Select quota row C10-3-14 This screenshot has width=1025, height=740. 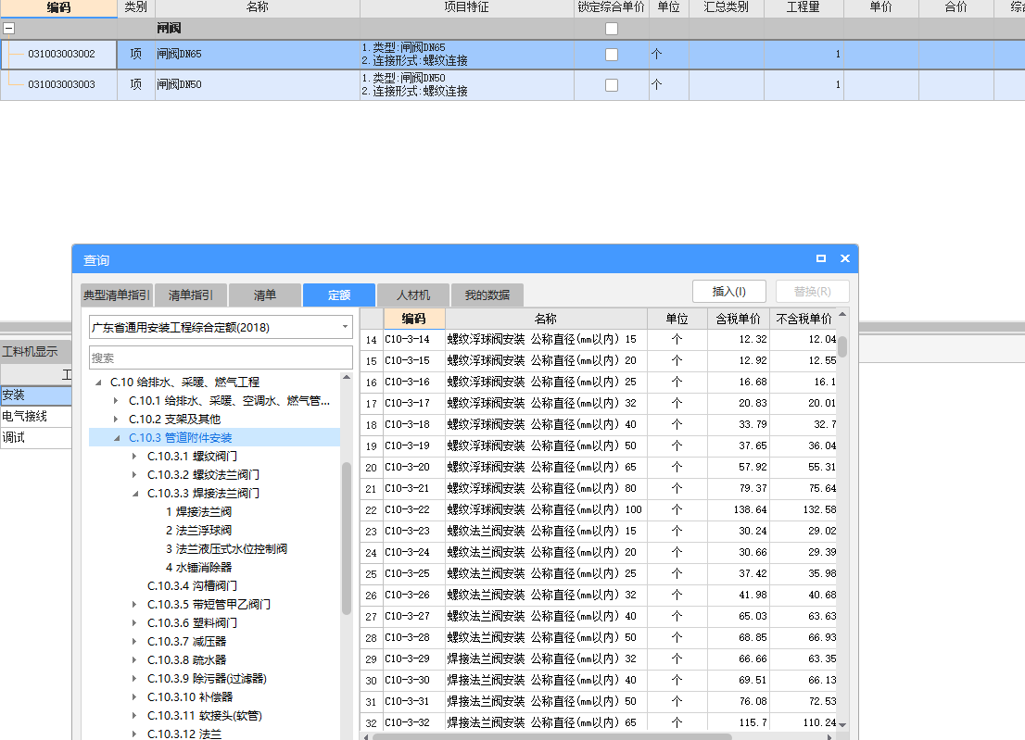[598, 340]
